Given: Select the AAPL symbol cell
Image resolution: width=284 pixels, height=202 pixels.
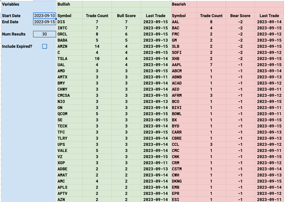Looking at the screenshot, I should click(x=184, y=65).
